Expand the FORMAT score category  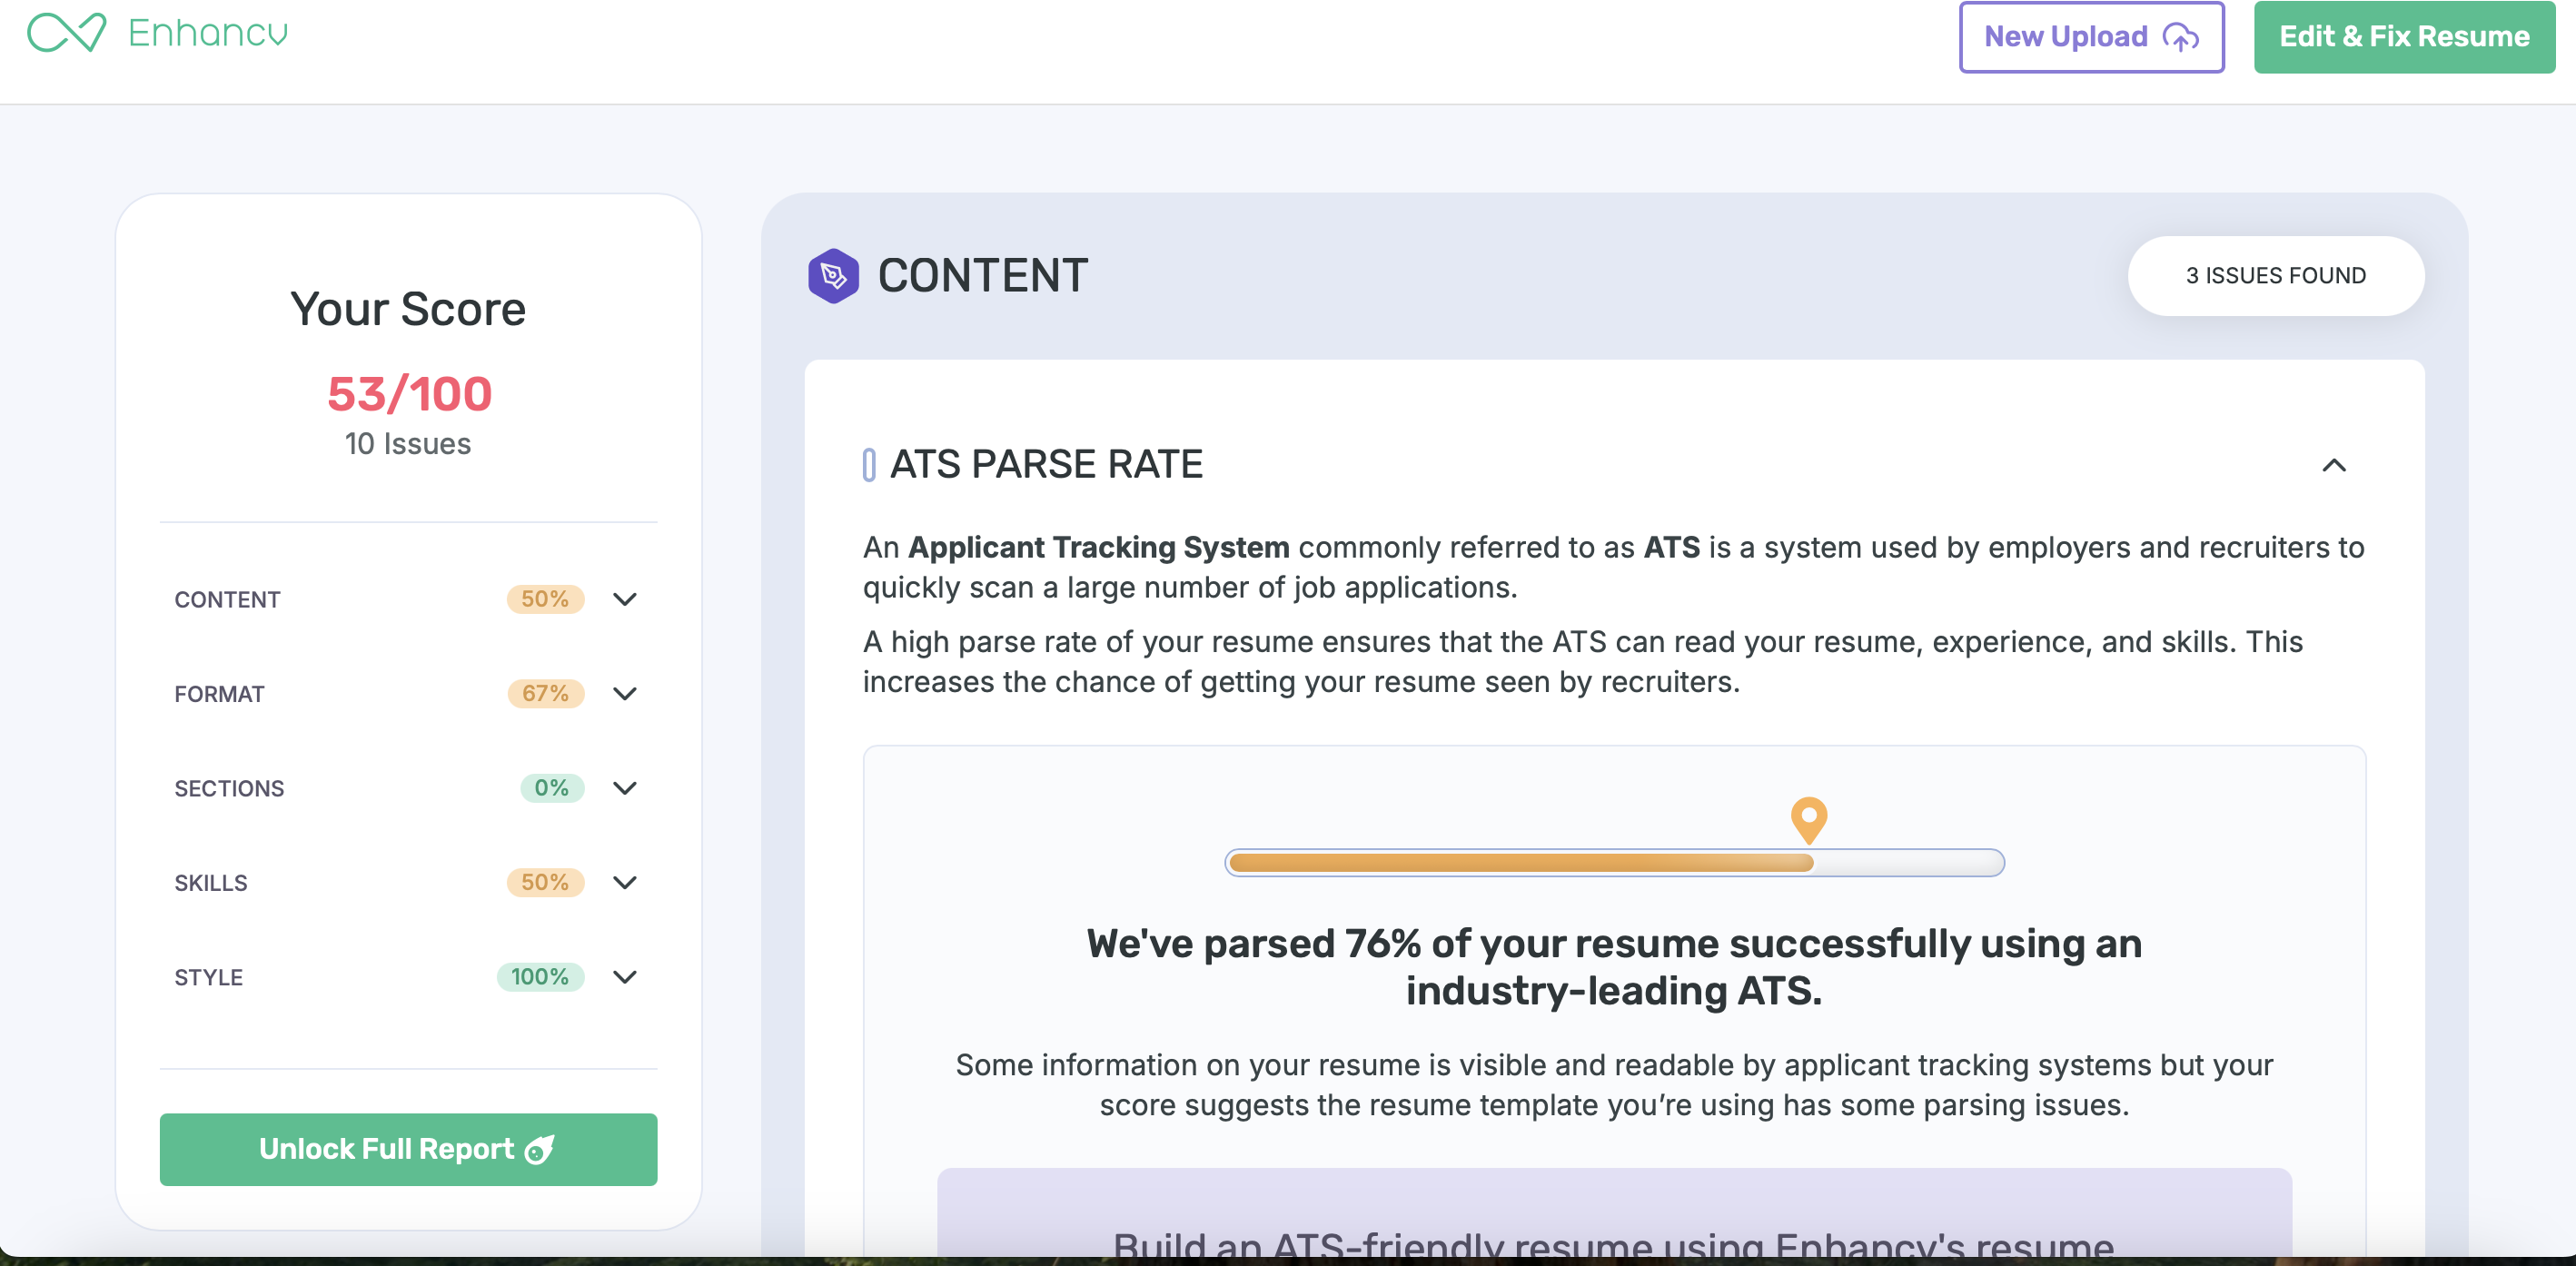point(625,694)
